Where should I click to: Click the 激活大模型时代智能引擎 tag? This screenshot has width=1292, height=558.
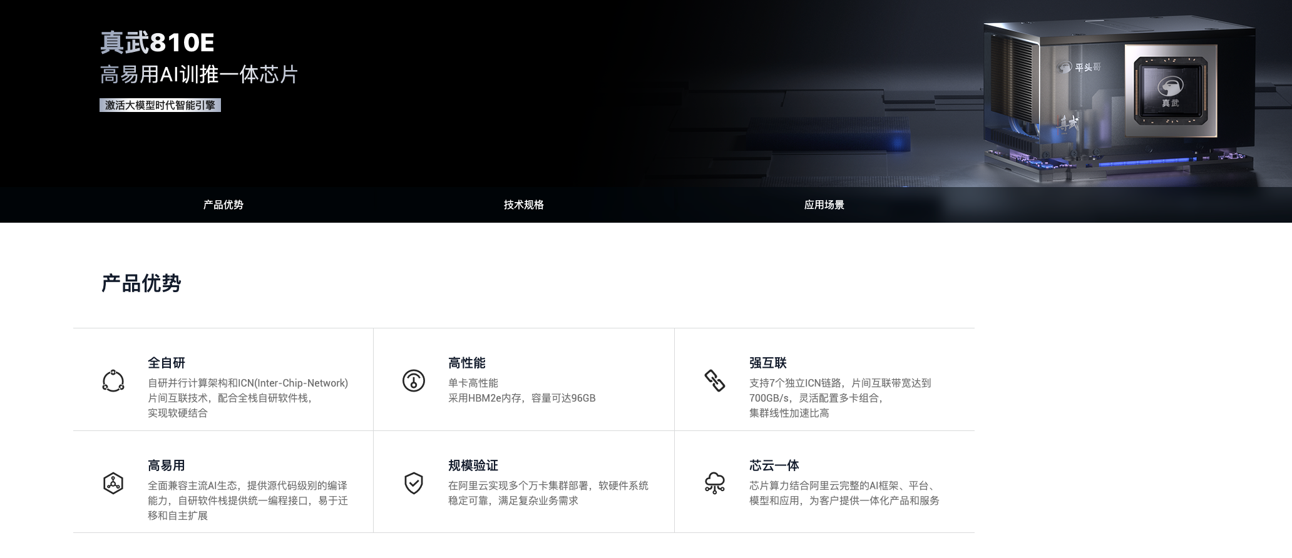click(160, 105)
